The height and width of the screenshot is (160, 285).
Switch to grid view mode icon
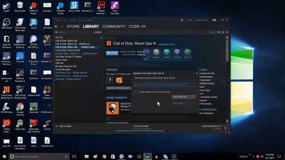227,32
